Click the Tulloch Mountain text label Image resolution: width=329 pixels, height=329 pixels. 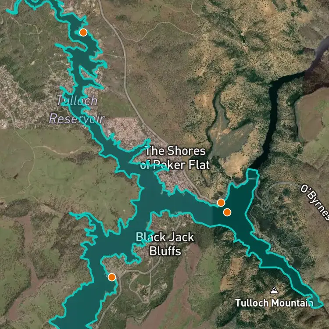(x=274, y=303)
